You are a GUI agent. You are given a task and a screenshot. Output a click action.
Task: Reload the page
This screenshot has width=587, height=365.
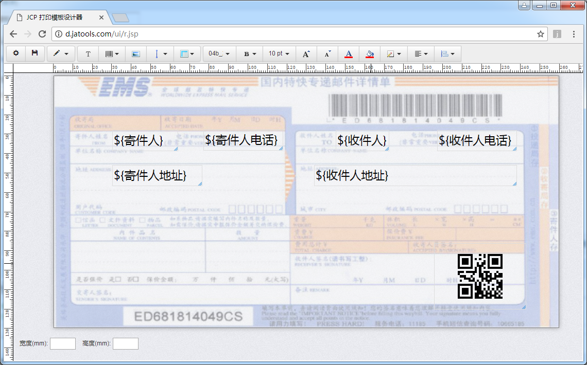tap(42, 34)
